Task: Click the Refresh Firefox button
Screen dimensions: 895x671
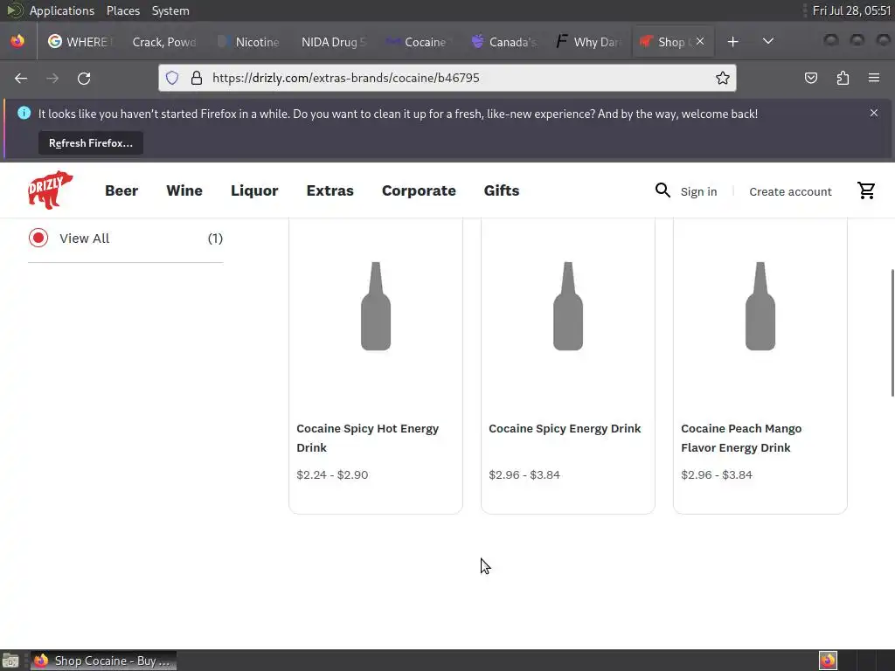Action: pyautogui.click(x=91, y=143)
